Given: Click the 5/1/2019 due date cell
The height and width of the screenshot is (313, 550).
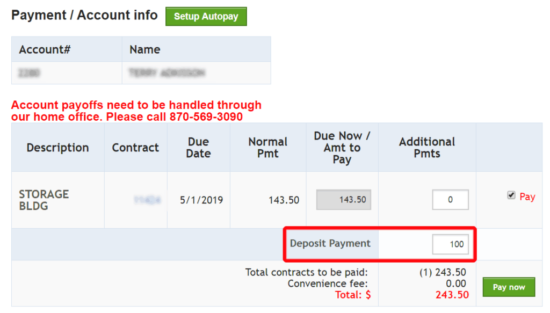Looking at the screenshot, I should [201, 200].
